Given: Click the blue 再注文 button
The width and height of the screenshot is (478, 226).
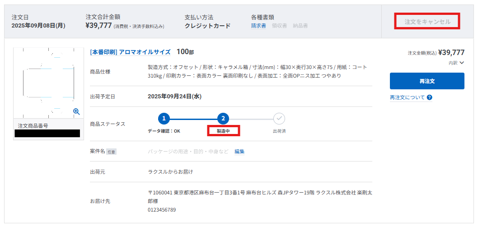Looking at the screenshot, I should pyautogui.click(x=427, y=81).
